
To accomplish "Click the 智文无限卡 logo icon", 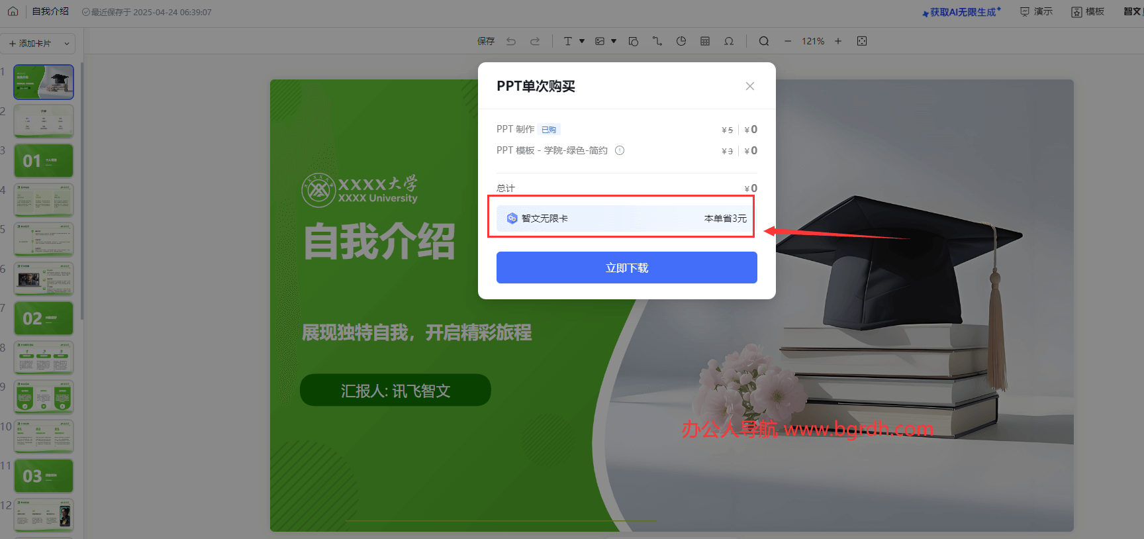I will tap(512, 219).
